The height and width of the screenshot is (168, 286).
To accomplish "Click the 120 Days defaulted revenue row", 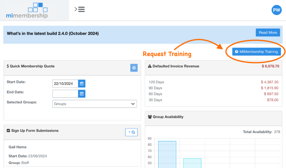I will (156, 82).
